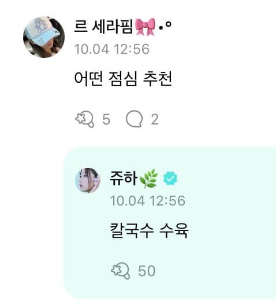Image resolution: width=276 pixels, height=308 pixels.
Task: Click the comment count 2
Action: [x=155, y=119]
